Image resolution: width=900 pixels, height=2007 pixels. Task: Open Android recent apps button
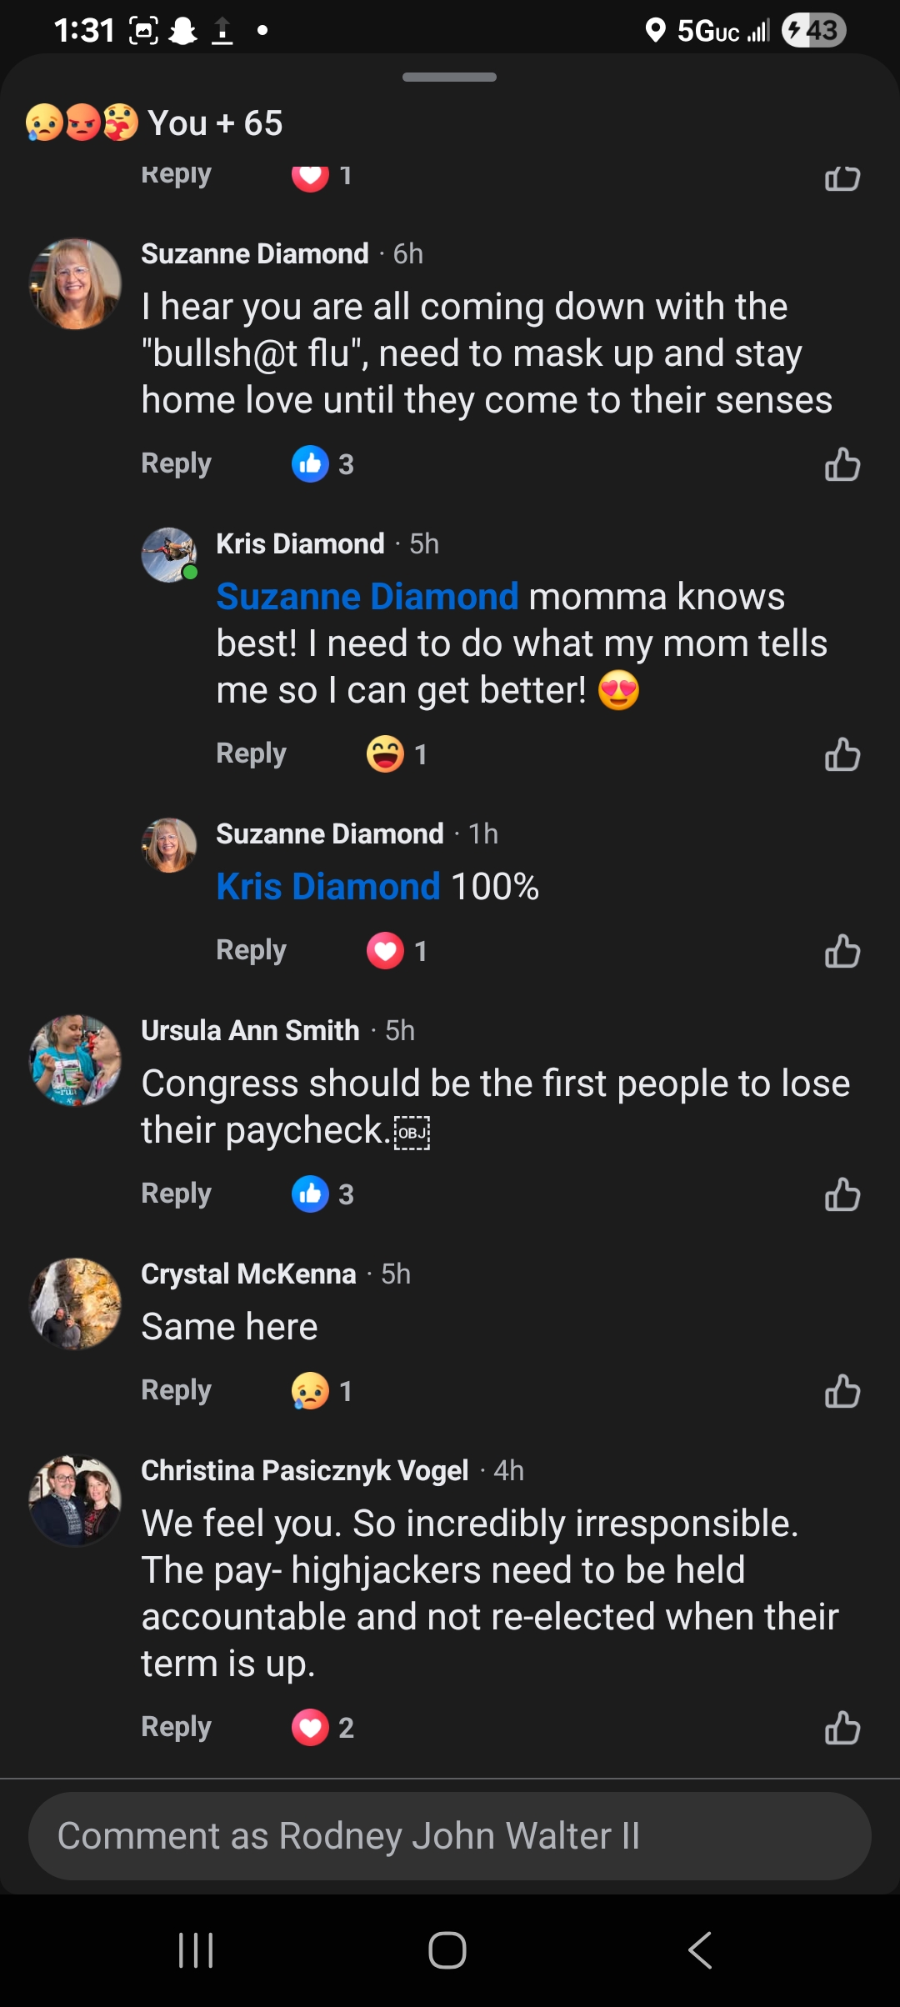point(197,1950)
